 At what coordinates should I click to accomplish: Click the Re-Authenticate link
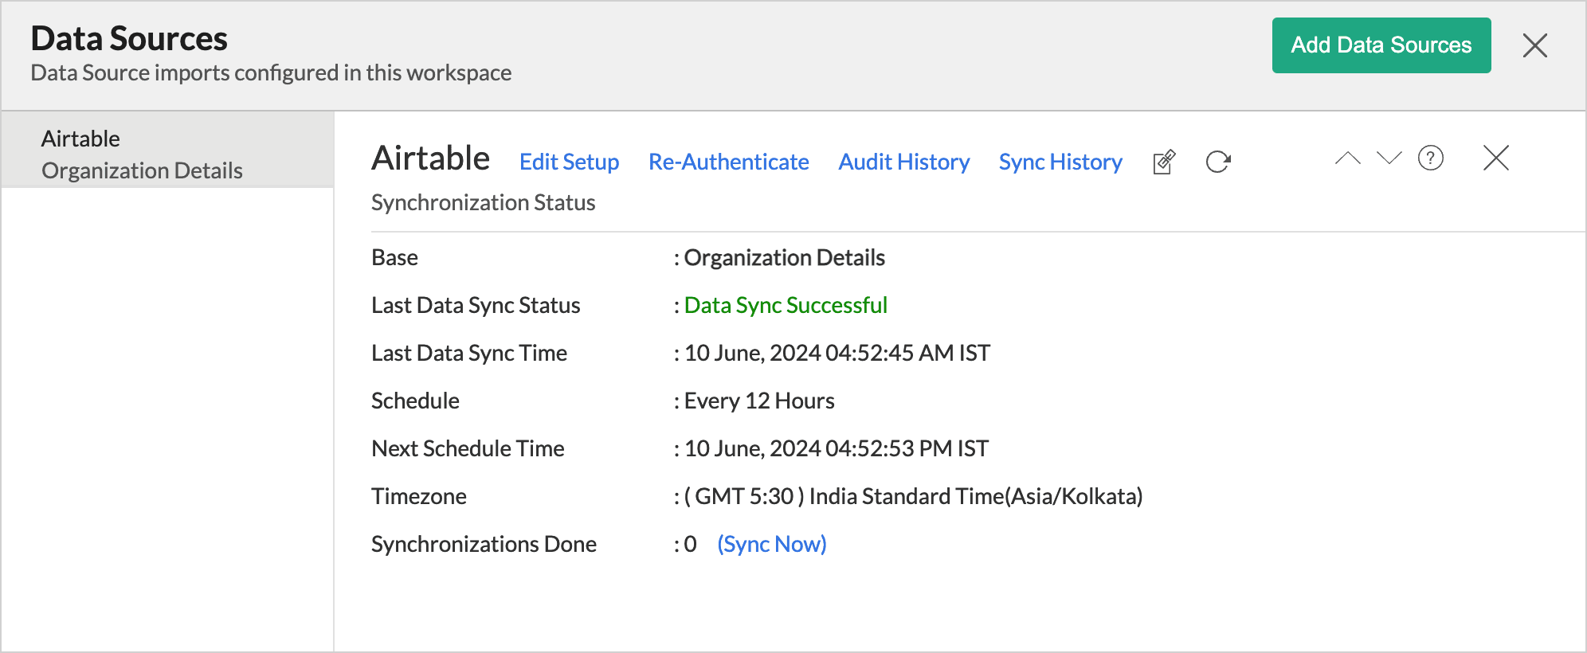[x=729, y=162]
